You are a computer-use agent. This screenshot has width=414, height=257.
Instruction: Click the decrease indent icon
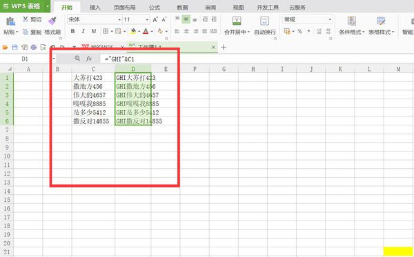click(x=205, y=19)
